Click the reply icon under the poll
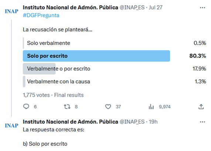The image size is (211, 151). click(26, 106)
